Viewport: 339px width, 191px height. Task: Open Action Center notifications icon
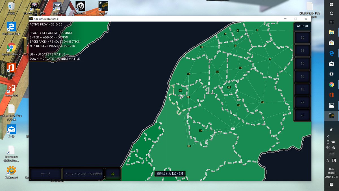coord(332,184)
